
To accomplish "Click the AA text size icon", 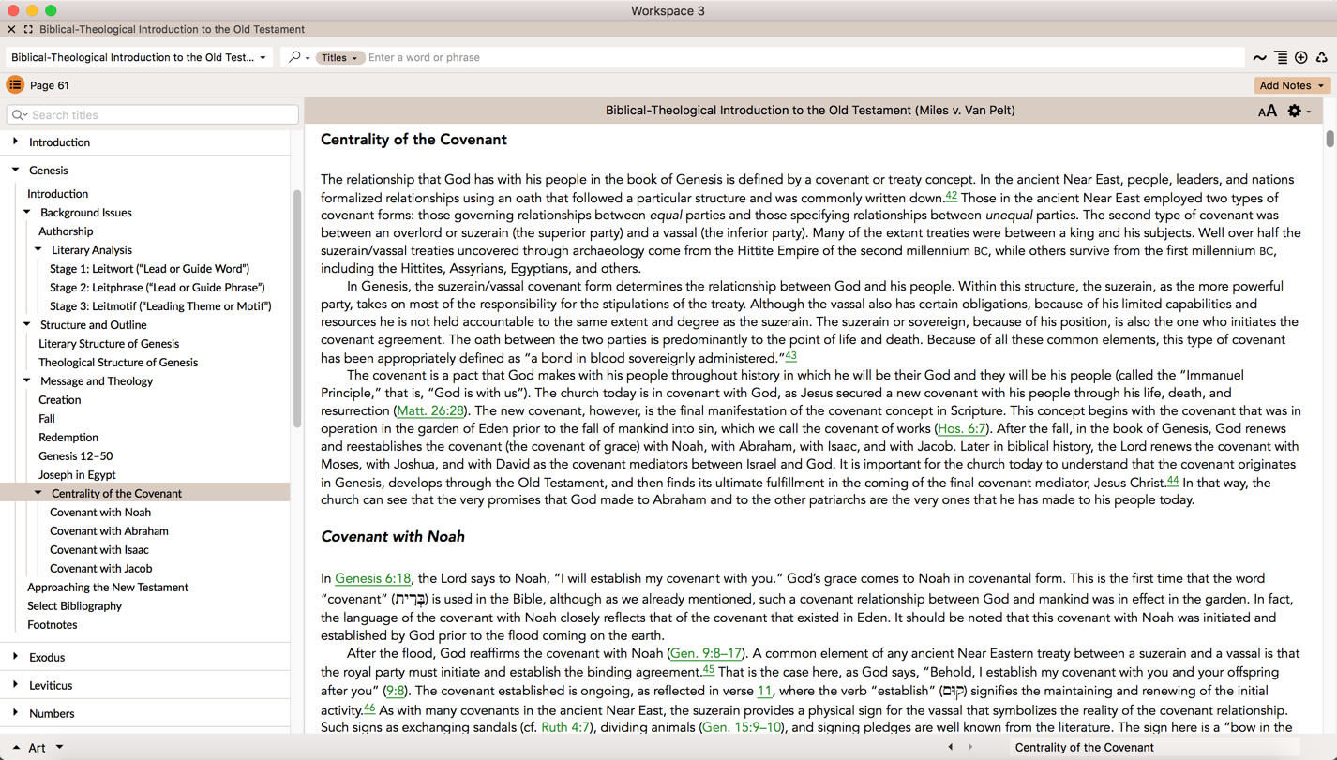I will [1268, 111].
